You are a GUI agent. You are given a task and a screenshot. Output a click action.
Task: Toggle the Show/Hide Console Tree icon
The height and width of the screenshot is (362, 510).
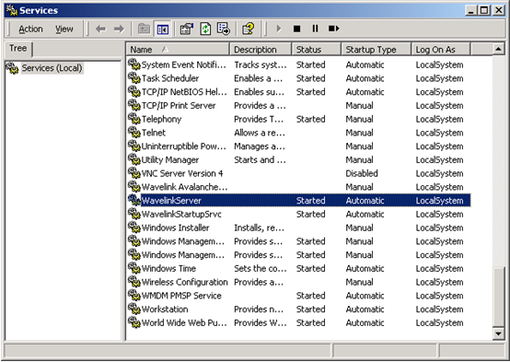163,29
